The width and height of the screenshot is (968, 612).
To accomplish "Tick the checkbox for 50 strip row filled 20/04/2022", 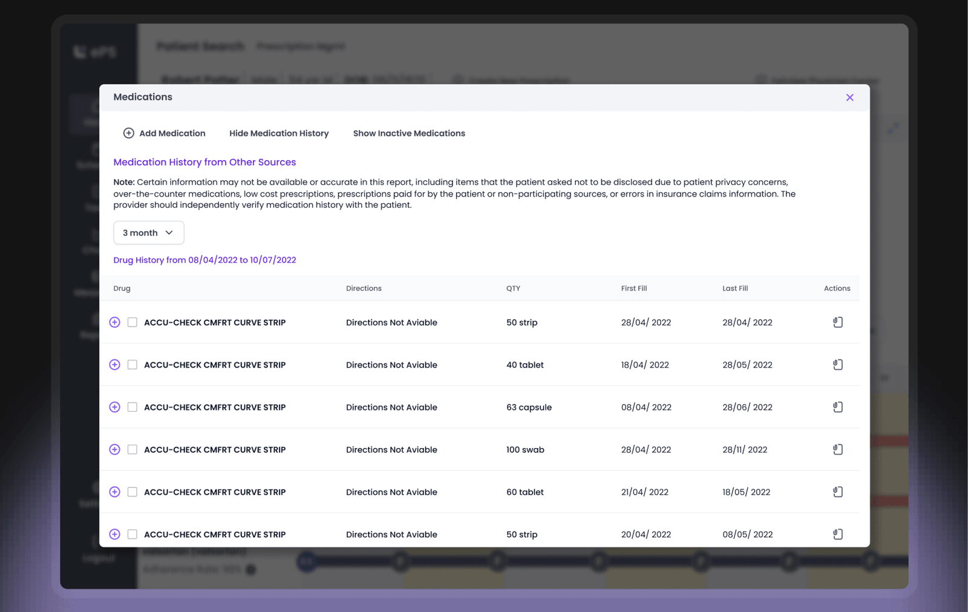I will pos(132,534).
